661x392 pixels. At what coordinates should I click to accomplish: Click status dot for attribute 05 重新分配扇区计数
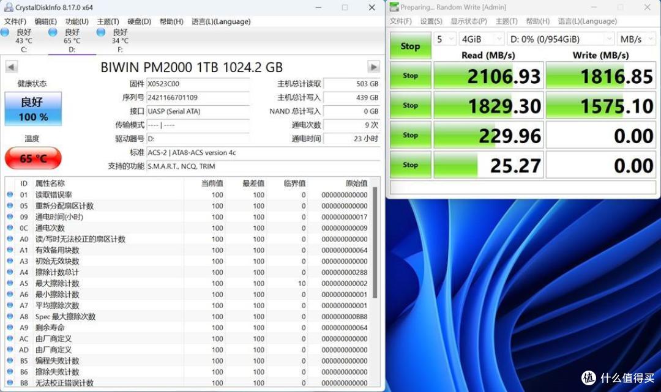pyautogui.click(x=10, y=205)
